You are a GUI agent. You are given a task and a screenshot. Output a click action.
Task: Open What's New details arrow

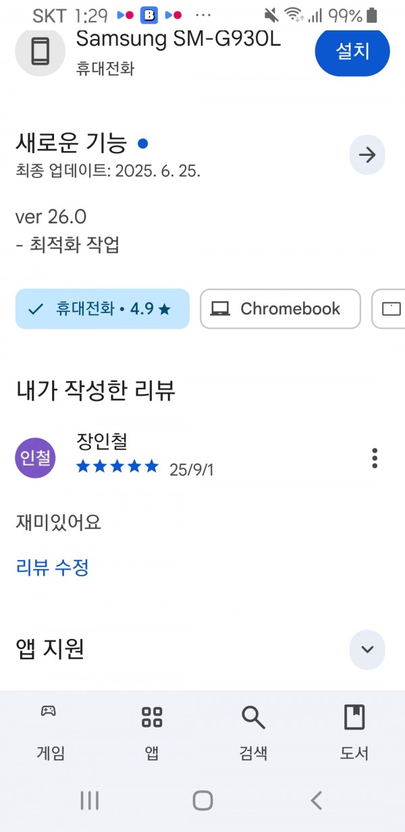[367, 155]
